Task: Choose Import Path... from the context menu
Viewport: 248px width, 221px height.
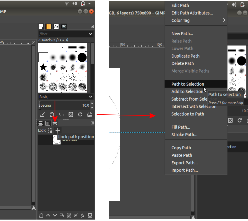Action: (x=185, y=170)
